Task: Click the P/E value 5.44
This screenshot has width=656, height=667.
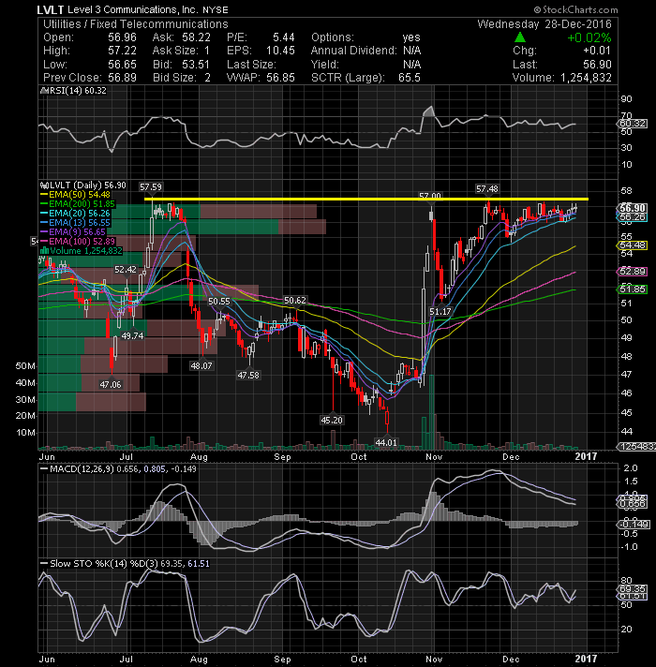Action: [284, 37]
